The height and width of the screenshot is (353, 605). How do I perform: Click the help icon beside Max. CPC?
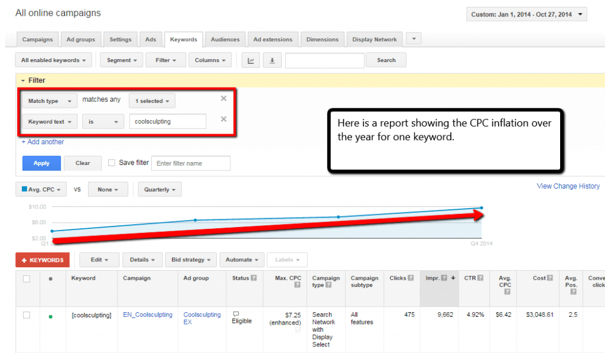coord(298,284)
